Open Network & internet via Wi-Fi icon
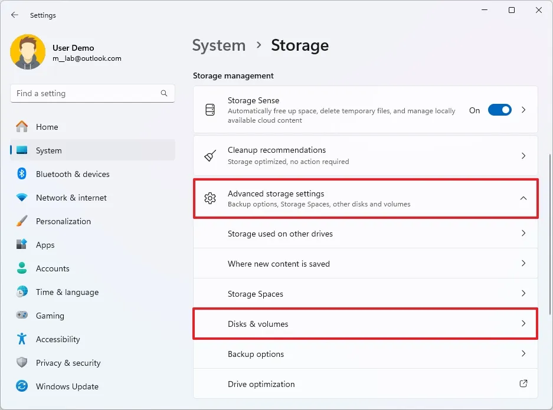This screenshot has width=553, height=410. (x=22, y=198)
